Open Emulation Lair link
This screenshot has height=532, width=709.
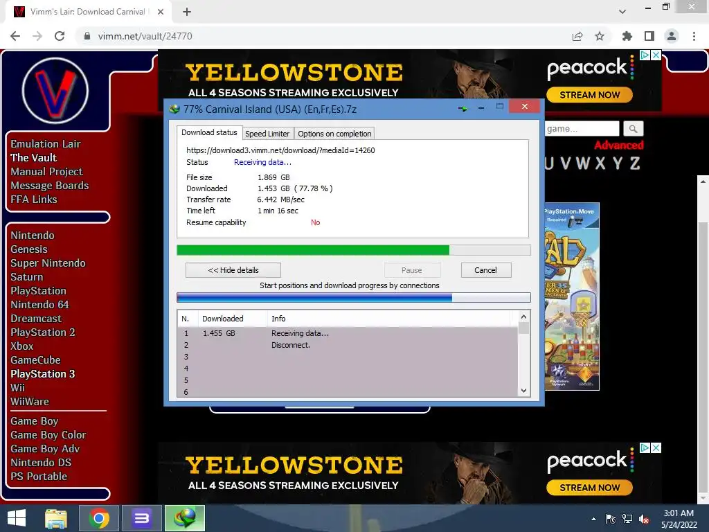click(x=46, y=144)
